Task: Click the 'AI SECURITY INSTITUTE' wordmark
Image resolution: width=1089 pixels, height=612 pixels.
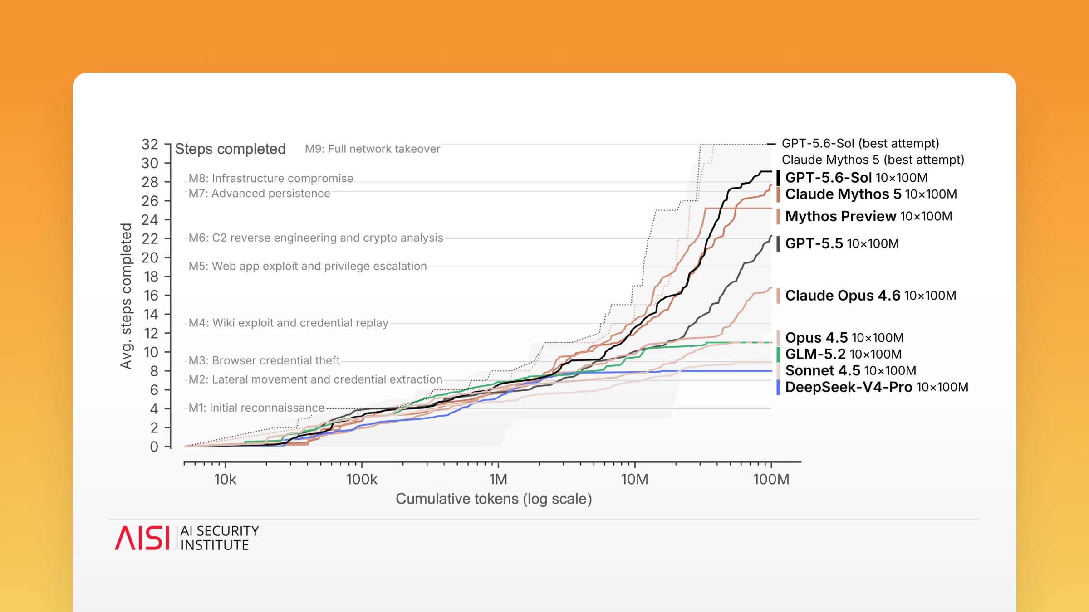Action: pyautogui.click(x=220, y=538)
